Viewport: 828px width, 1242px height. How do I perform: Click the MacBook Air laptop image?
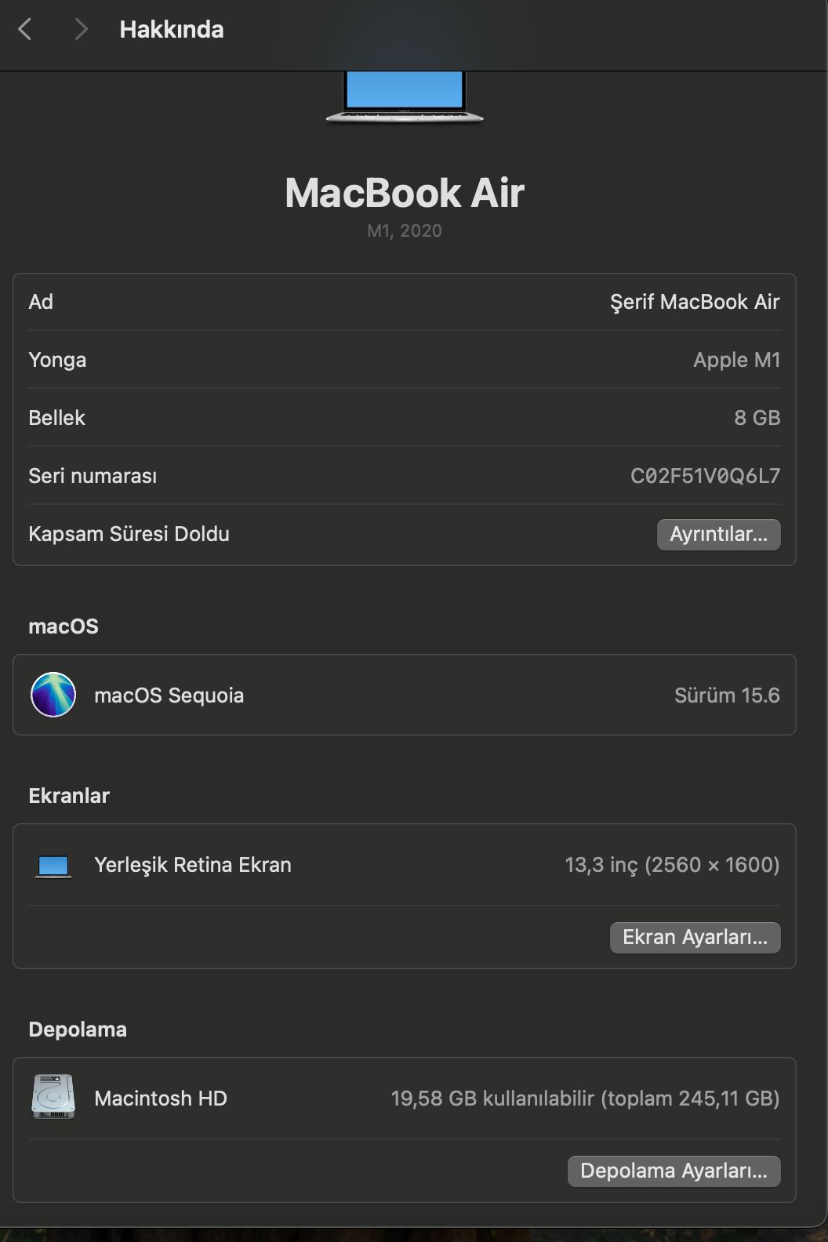405,97
